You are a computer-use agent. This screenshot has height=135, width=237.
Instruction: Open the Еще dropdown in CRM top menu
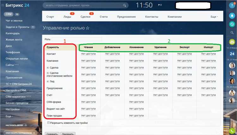(x=214, y=17)
